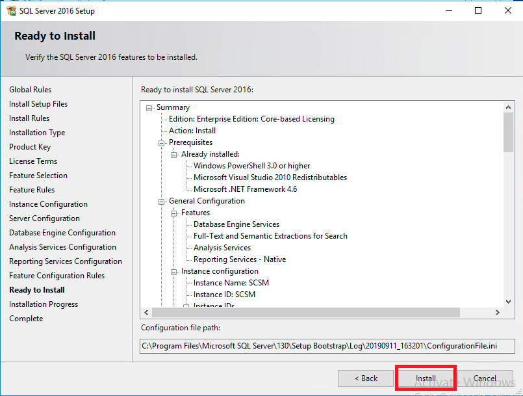
Task: Open the Feature Selection step
Action: coord(38,176)
